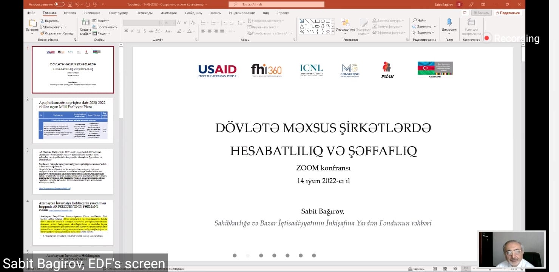559x272 pixels.
Task: Select the triangle shape in gallery
Action: [x=302, y=26]
